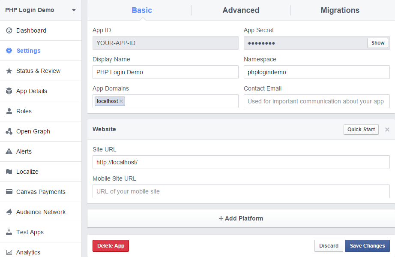Viewport: 395px width, 257px height.
Task: Click the Status & Review star icon
Action: [x=9, y=71]
